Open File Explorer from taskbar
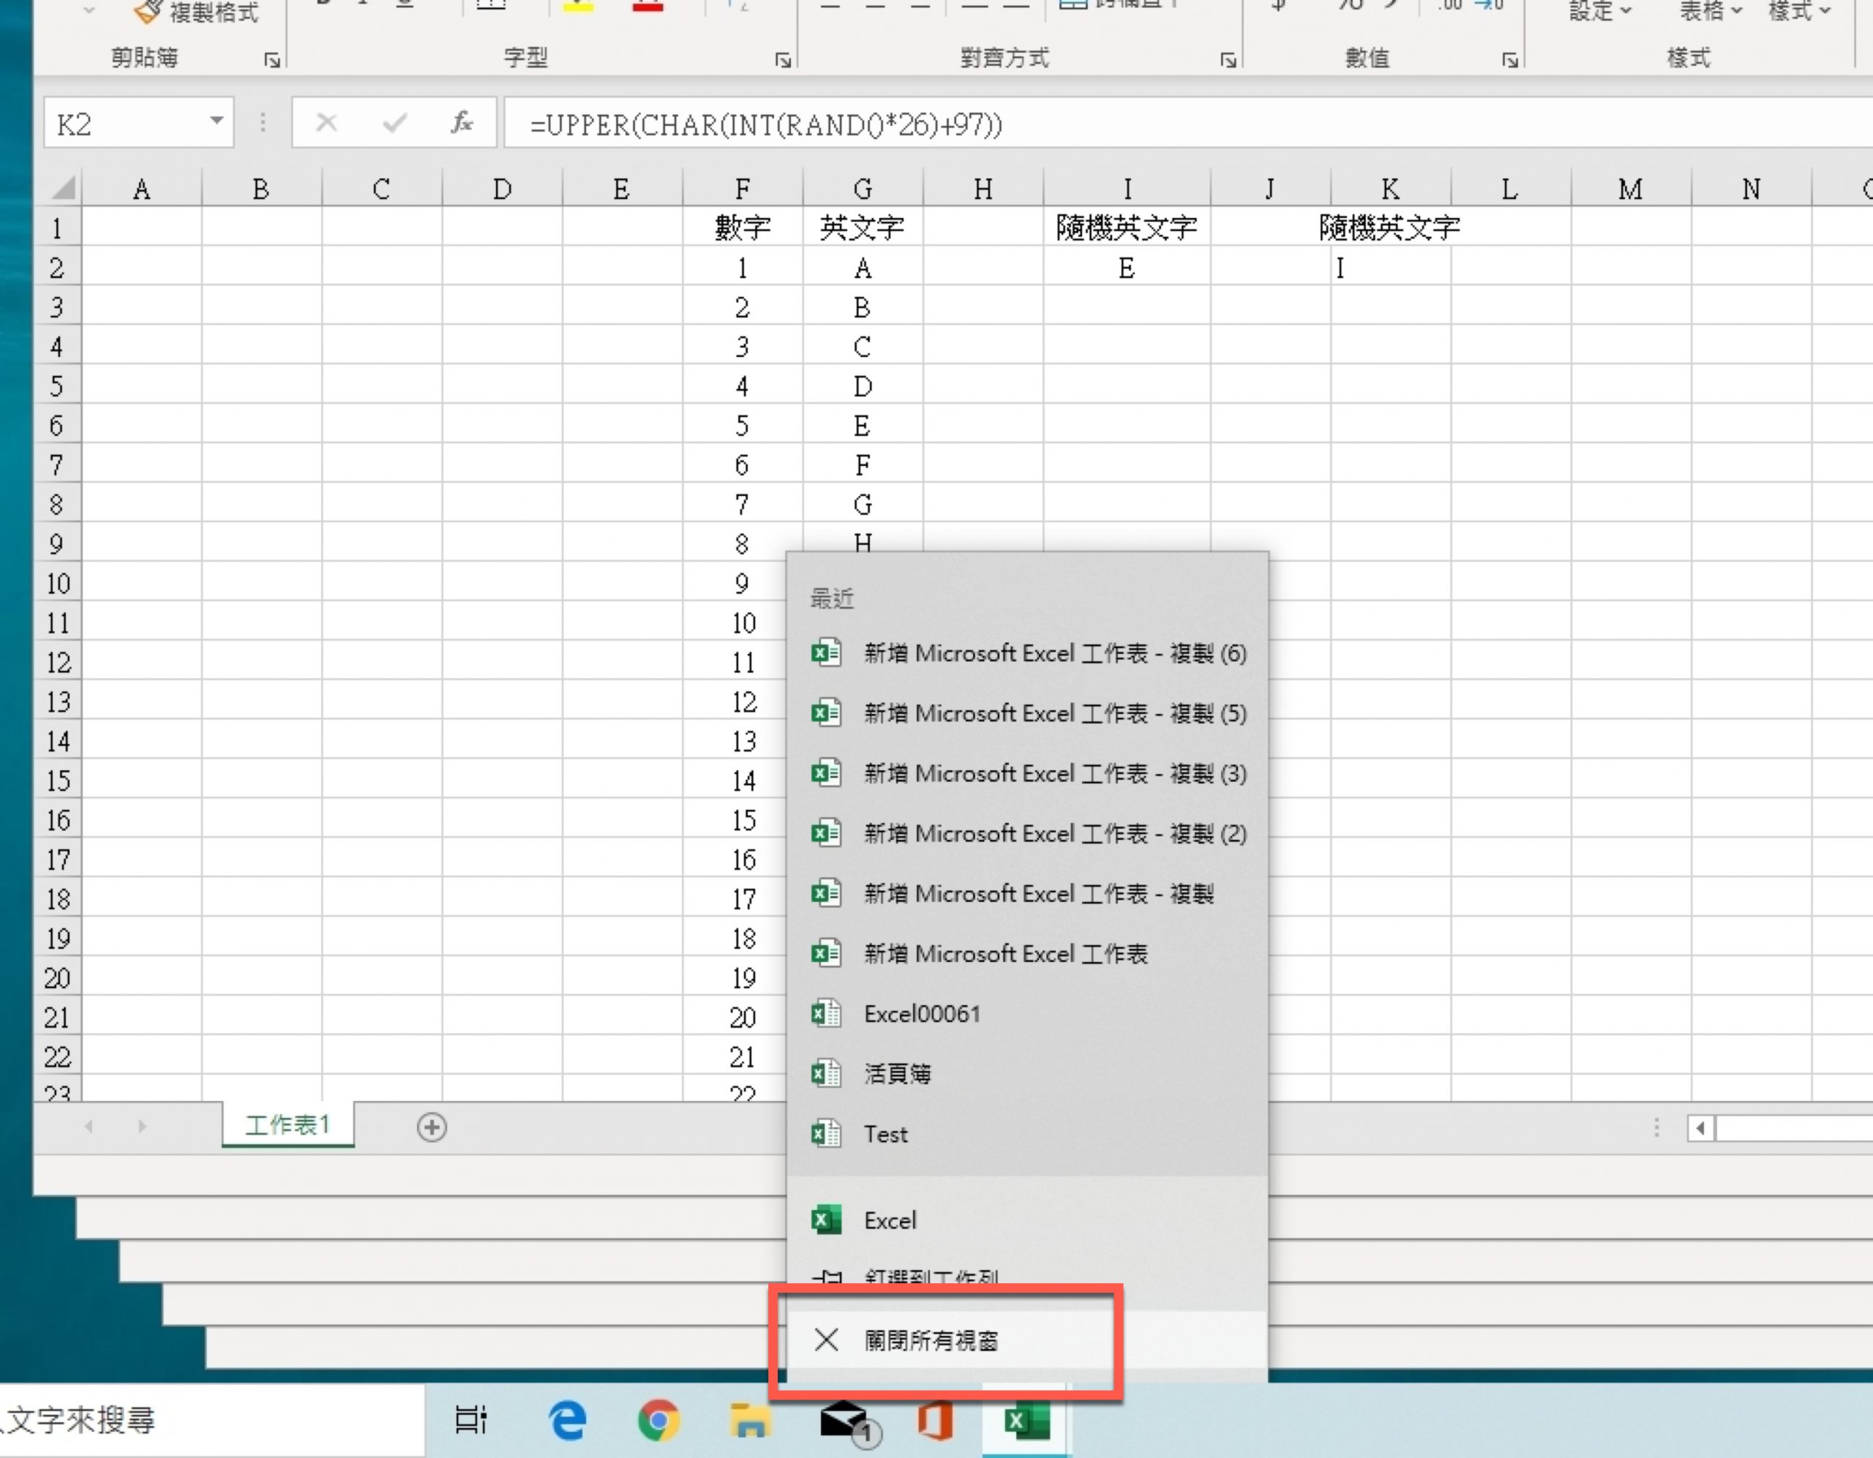Screen dimensions: 1873x1458 tap(749, 1420)
